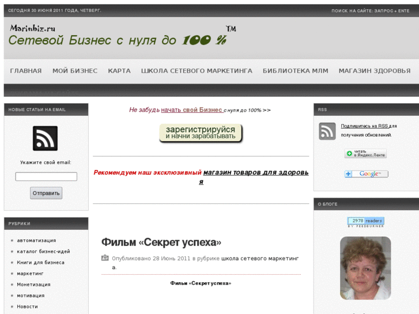Image resolution: width=419 pixels, height=314 pixels.
Task: Open the каталог бизнес-идей category
Action: [x=44, y=251]
